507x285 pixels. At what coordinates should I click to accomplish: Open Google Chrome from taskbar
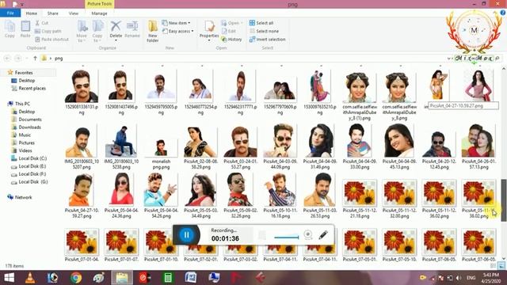76,278
